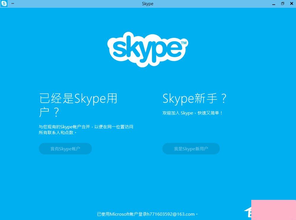Click the Skype app icon in title bar
This screenshot has height=220, width=296.
coord(4,4)
